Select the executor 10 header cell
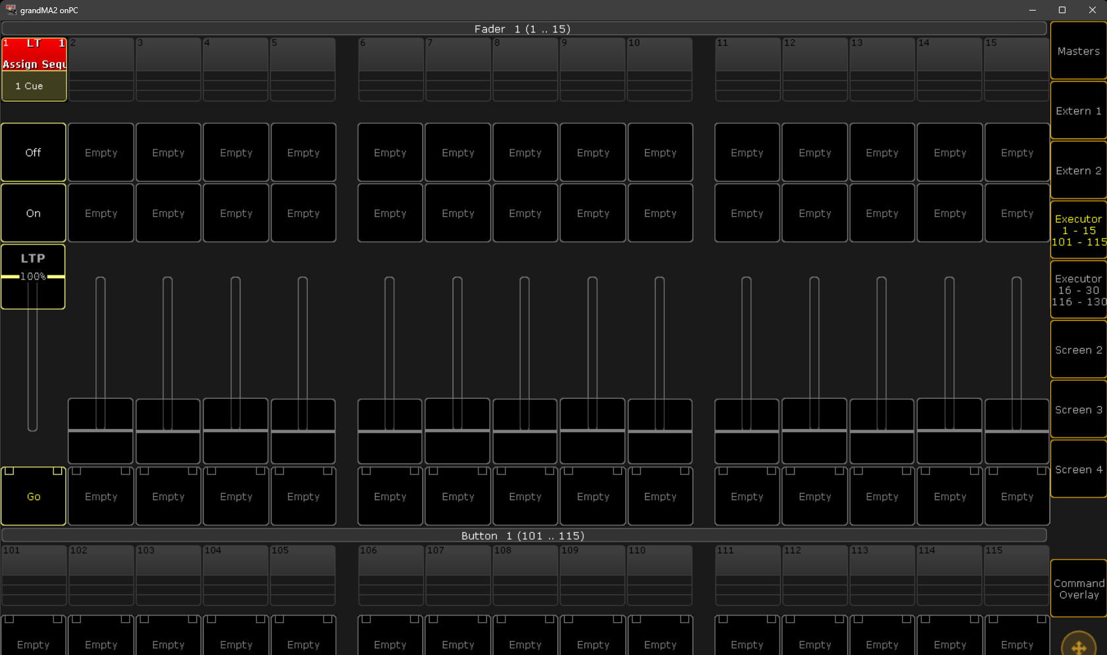The height and width of the screenshot is (655, 1107). tap(660, 69)
